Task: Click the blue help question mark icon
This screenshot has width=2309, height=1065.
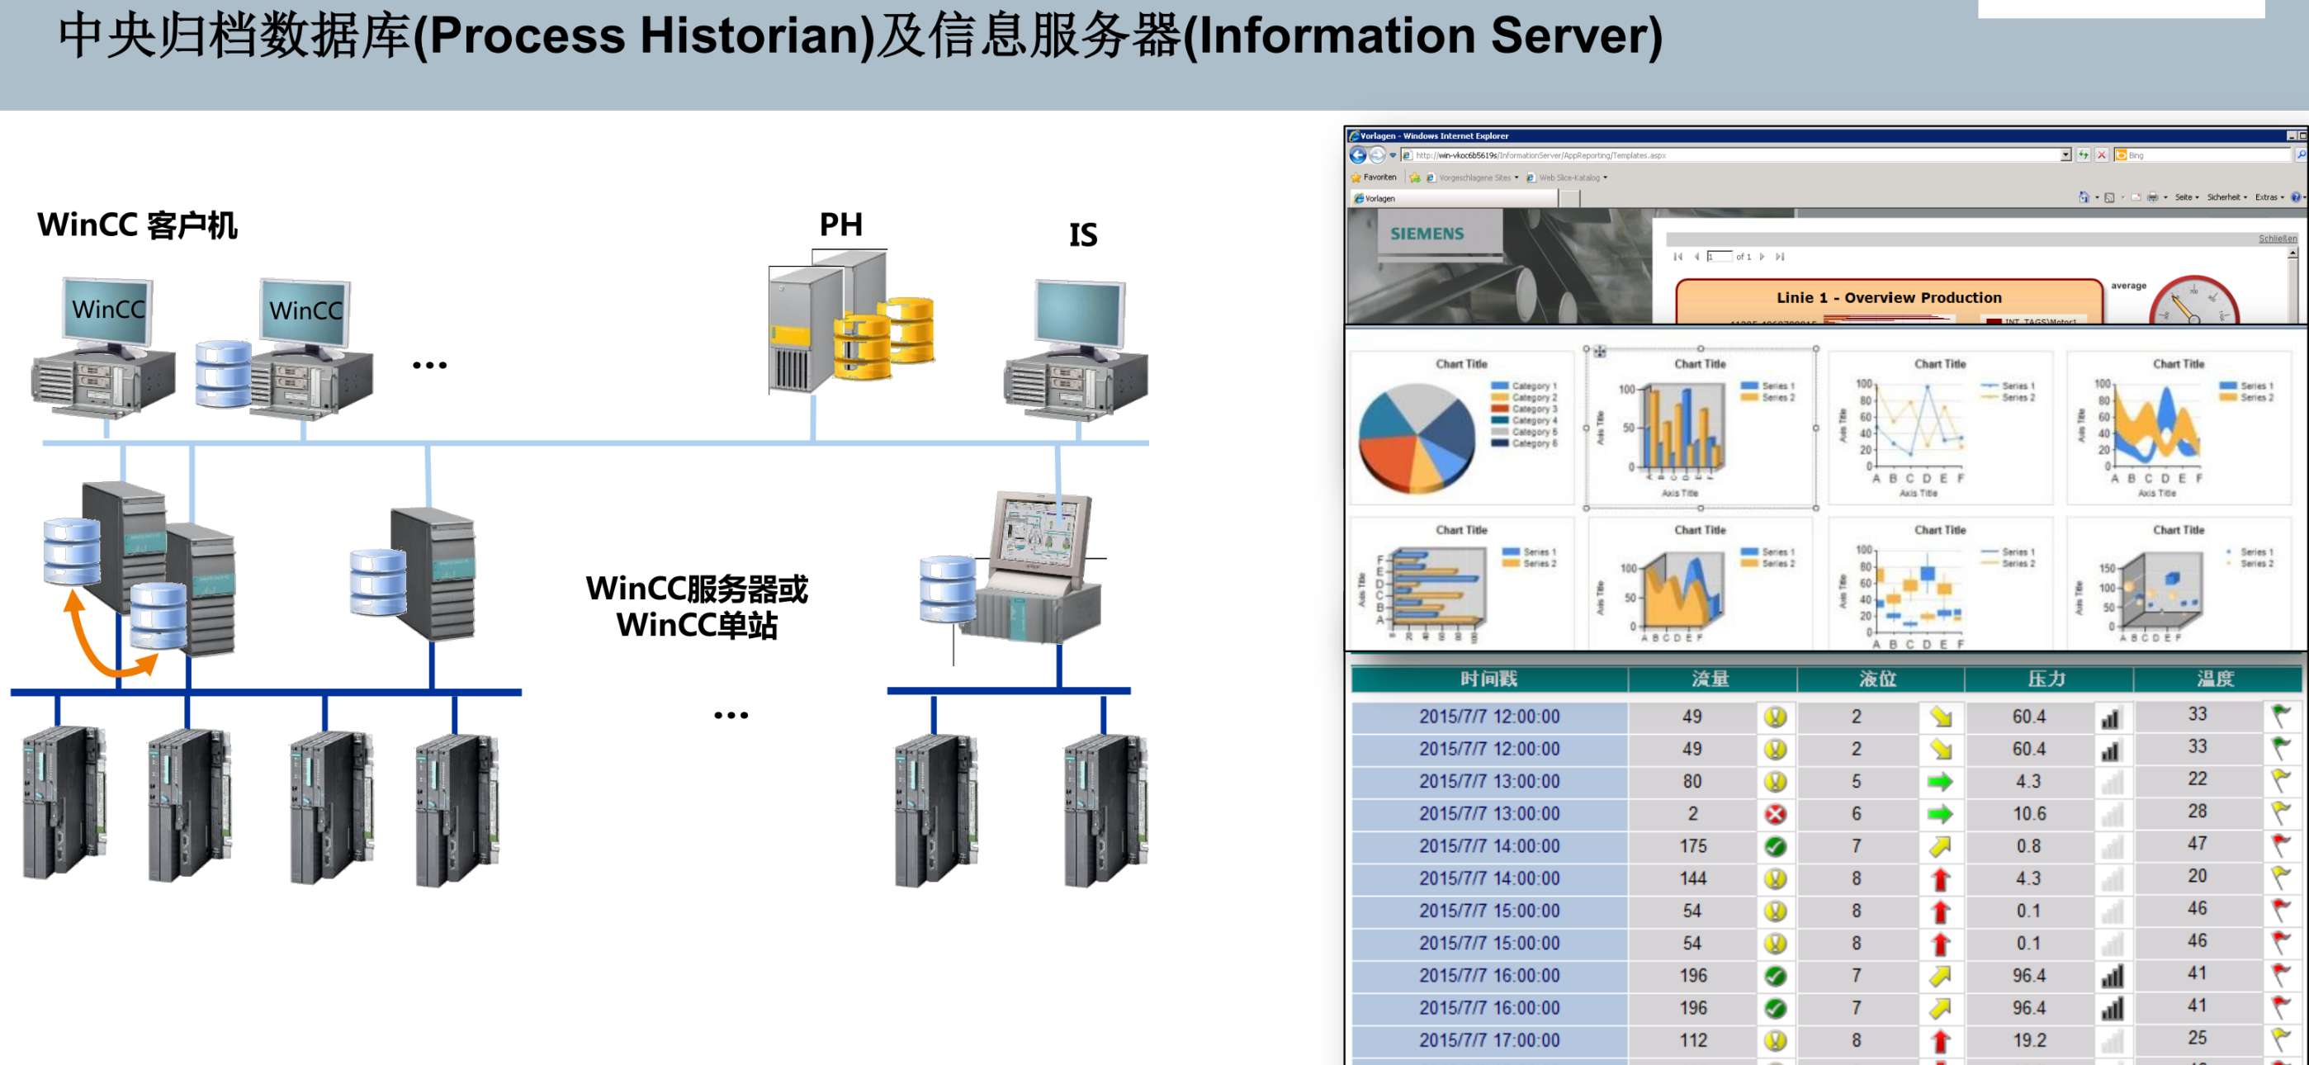Action: click(x=2295, y=197)
